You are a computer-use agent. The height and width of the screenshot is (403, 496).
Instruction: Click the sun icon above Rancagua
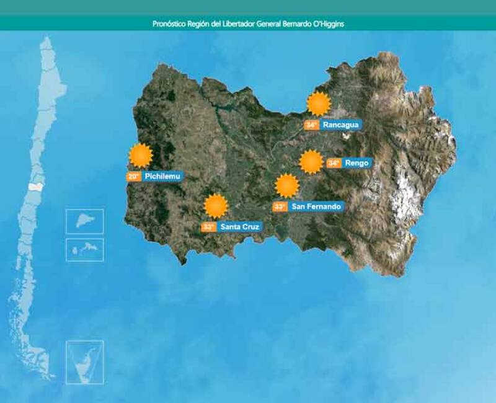point(319,104)
